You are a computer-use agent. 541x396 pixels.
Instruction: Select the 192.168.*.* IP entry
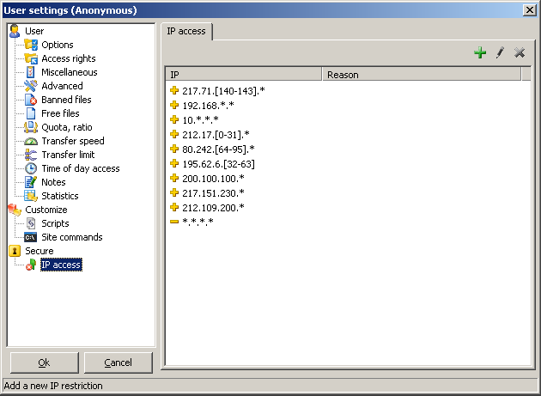(x=207, y=105)
